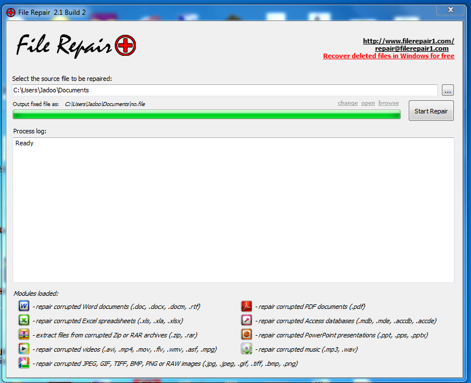
Task: Click the File Repair title bar icon
Action: pos(11,13)
